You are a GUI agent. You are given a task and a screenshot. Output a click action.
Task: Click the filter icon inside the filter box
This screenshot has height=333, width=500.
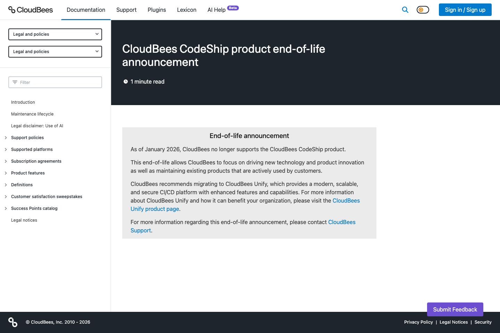tap(15, 82)
